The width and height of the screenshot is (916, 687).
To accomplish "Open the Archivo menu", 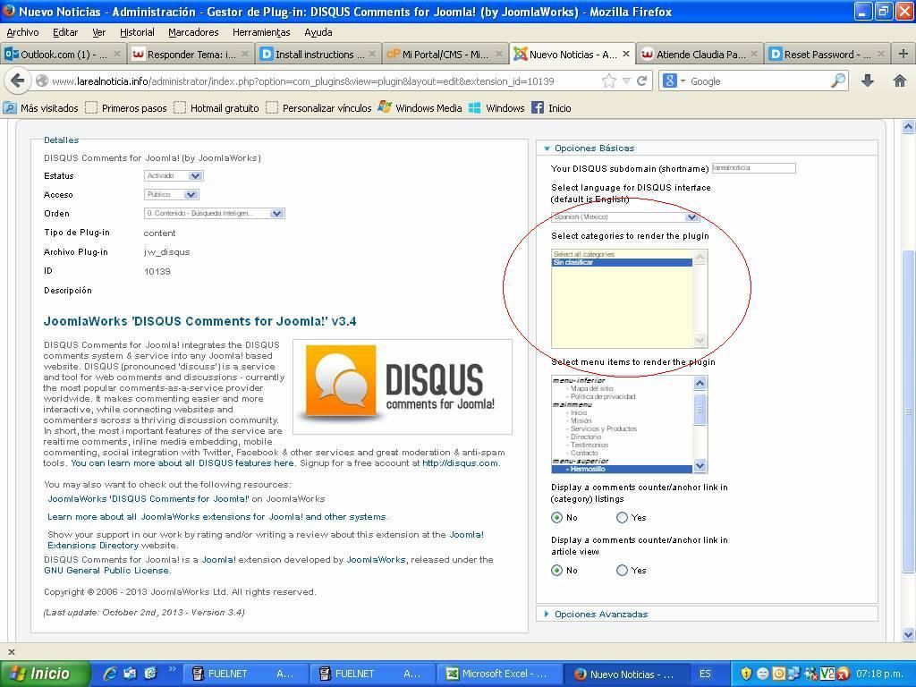I will 22,32.
